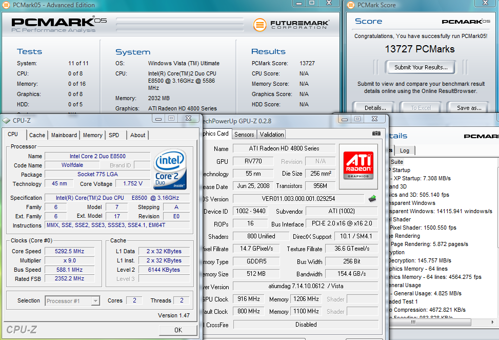The width and height of the screenshot is (499, 340).
Task: Open the SPD tab in CPU-Z
Action: (114, 135)
